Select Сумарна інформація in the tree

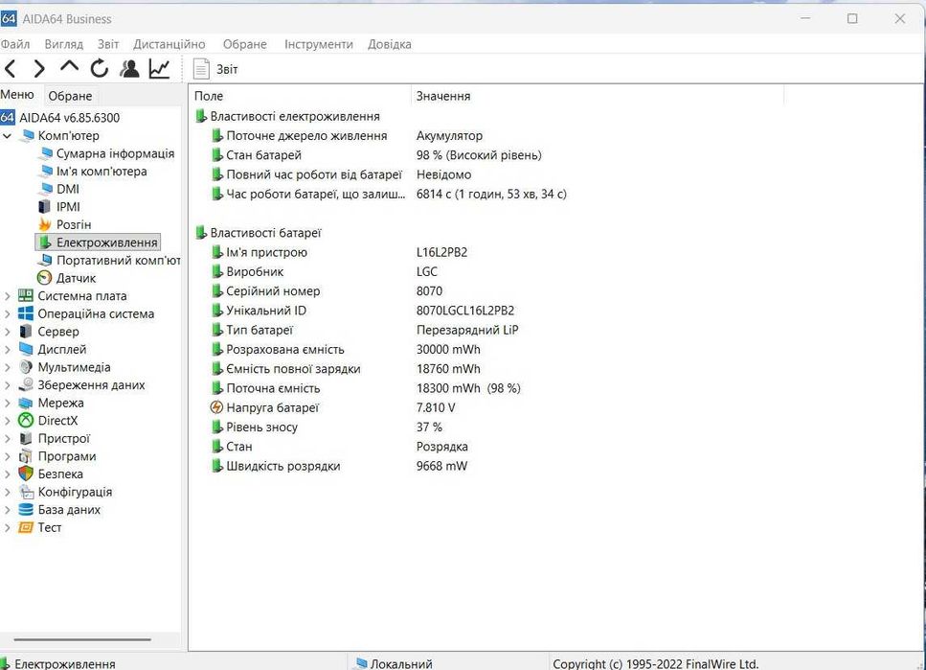point(115,153)
